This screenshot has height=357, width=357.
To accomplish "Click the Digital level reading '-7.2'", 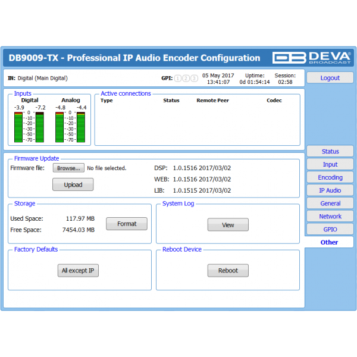I will [x=40, y=108].
